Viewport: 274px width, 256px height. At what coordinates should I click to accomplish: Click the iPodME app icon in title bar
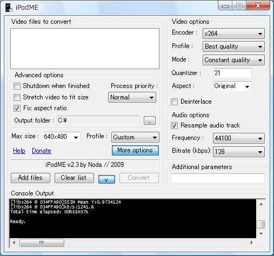tap(9, 8)
